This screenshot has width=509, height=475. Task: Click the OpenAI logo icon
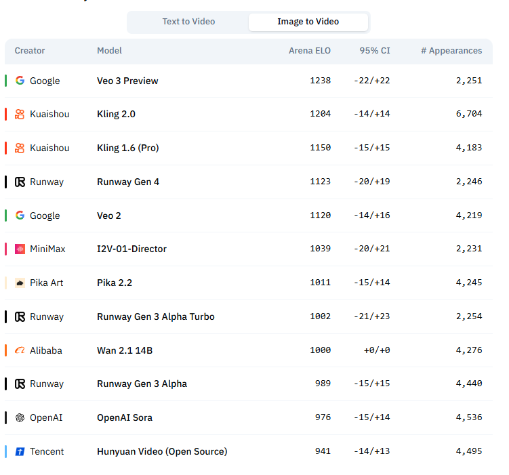tap(20, 417)
